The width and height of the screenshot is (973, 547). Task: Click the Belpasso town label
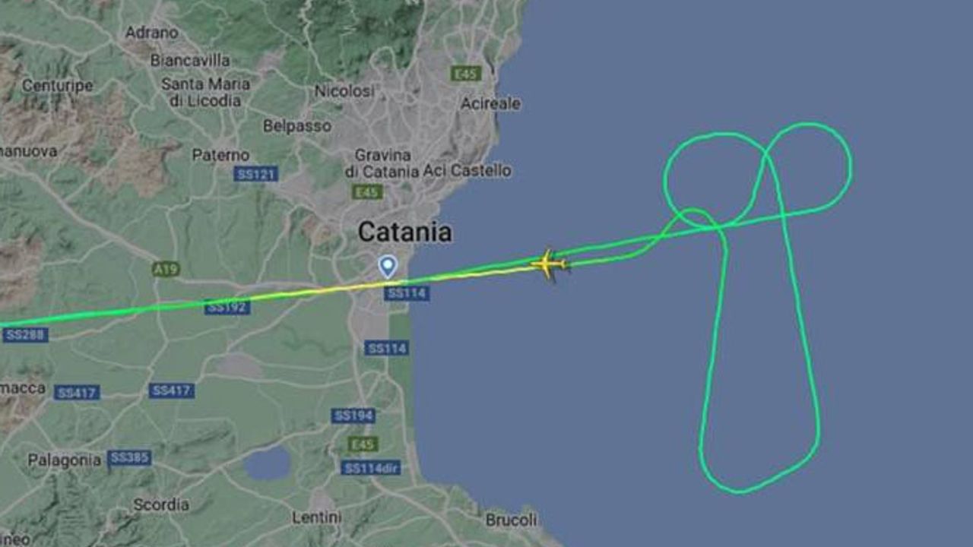tap(296, 126)
